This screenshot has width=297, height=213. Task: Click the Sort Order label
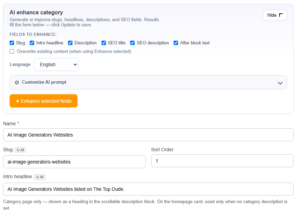tap(162, 150)
